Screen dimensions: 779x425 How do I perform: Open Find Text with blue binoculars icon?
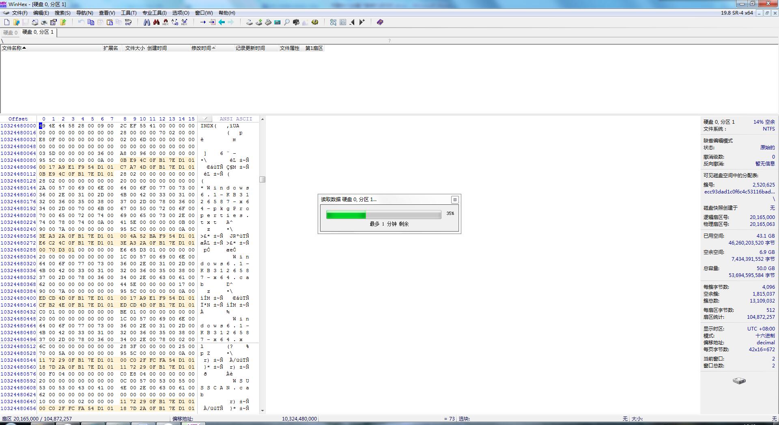coord(147,22)
